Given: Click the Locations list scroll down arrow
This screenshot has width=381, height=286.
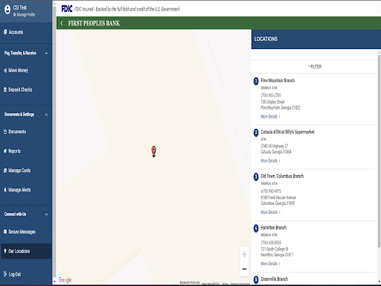Looking at the screenshot, I should click(x=379, y=282).
